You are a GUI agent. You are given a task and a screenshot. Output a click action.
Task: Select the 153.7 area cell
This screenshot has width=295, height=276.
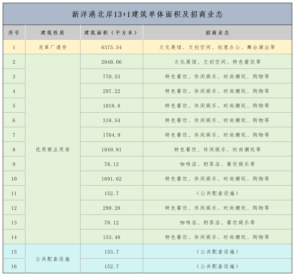111,252
